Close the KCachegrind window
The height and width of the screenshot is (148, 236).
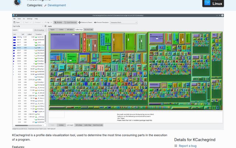(x=222, y=15)
